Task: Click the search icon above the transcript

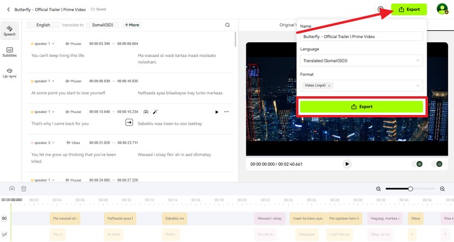Action: click(x=228, y=25)
